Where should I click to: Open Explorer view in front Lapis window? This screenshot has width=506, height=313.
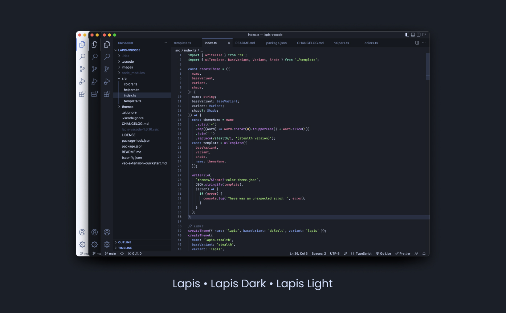(107, 45)
